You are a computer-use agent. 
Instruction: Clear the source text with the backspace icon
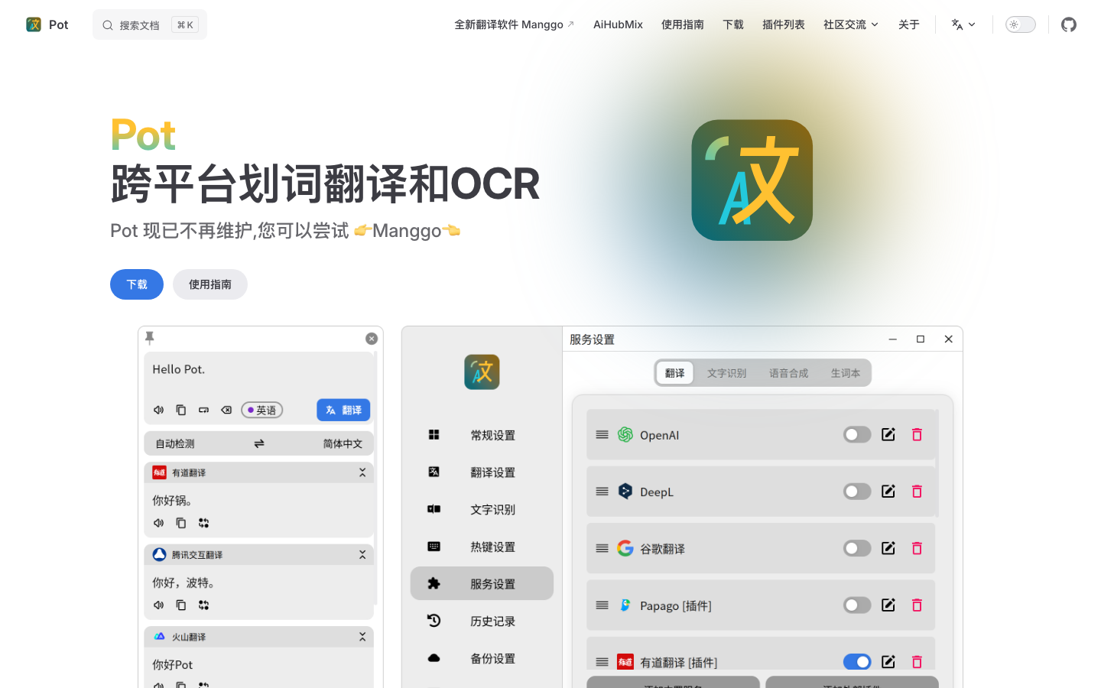click(226, 410)
